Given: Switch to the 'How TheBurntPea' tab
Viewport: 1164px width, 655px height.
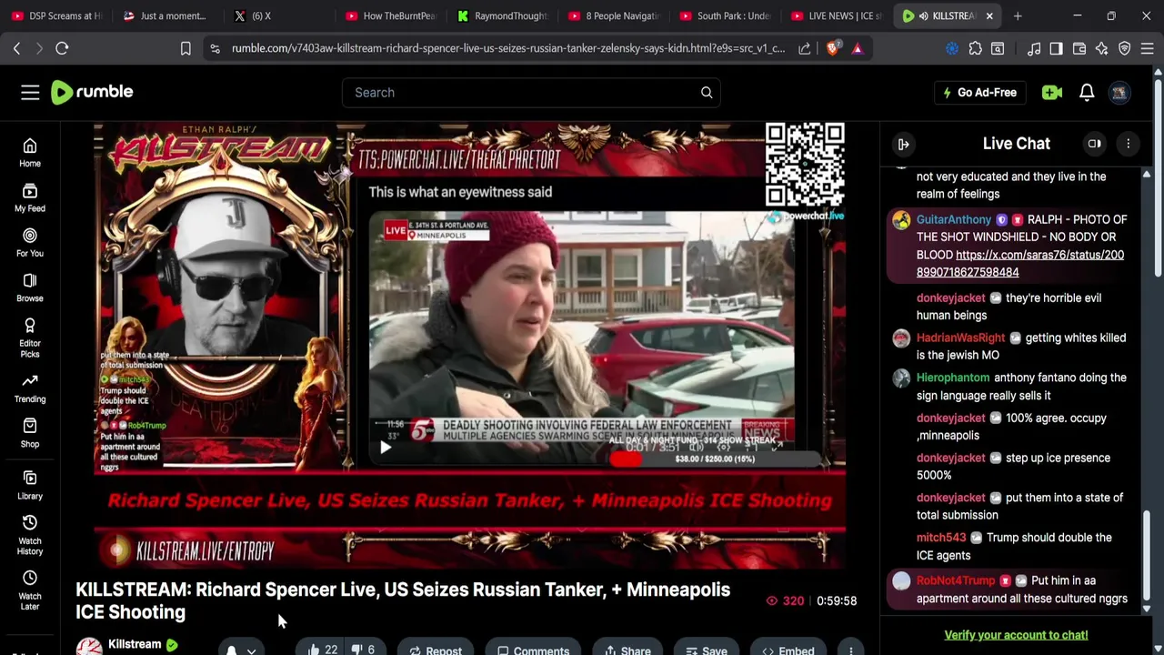Looking at the screenshot, I should 390,15.
